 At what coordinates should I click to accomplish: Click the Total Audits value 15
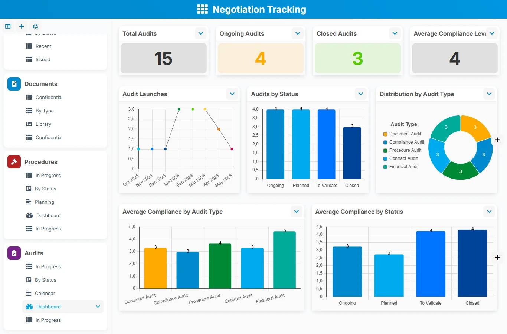coord(163,58)
